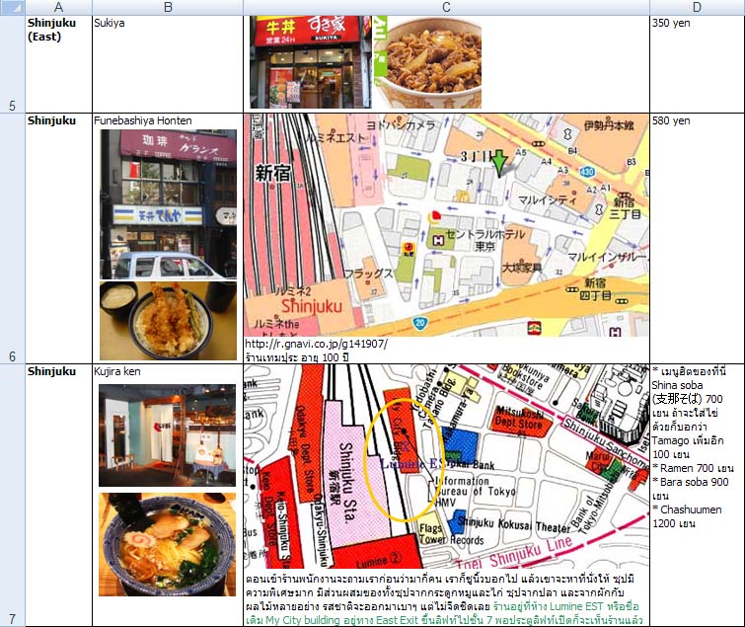745x627 pixels.
Task: Click the tempura bowl photo
Action: tap(168, 321)
